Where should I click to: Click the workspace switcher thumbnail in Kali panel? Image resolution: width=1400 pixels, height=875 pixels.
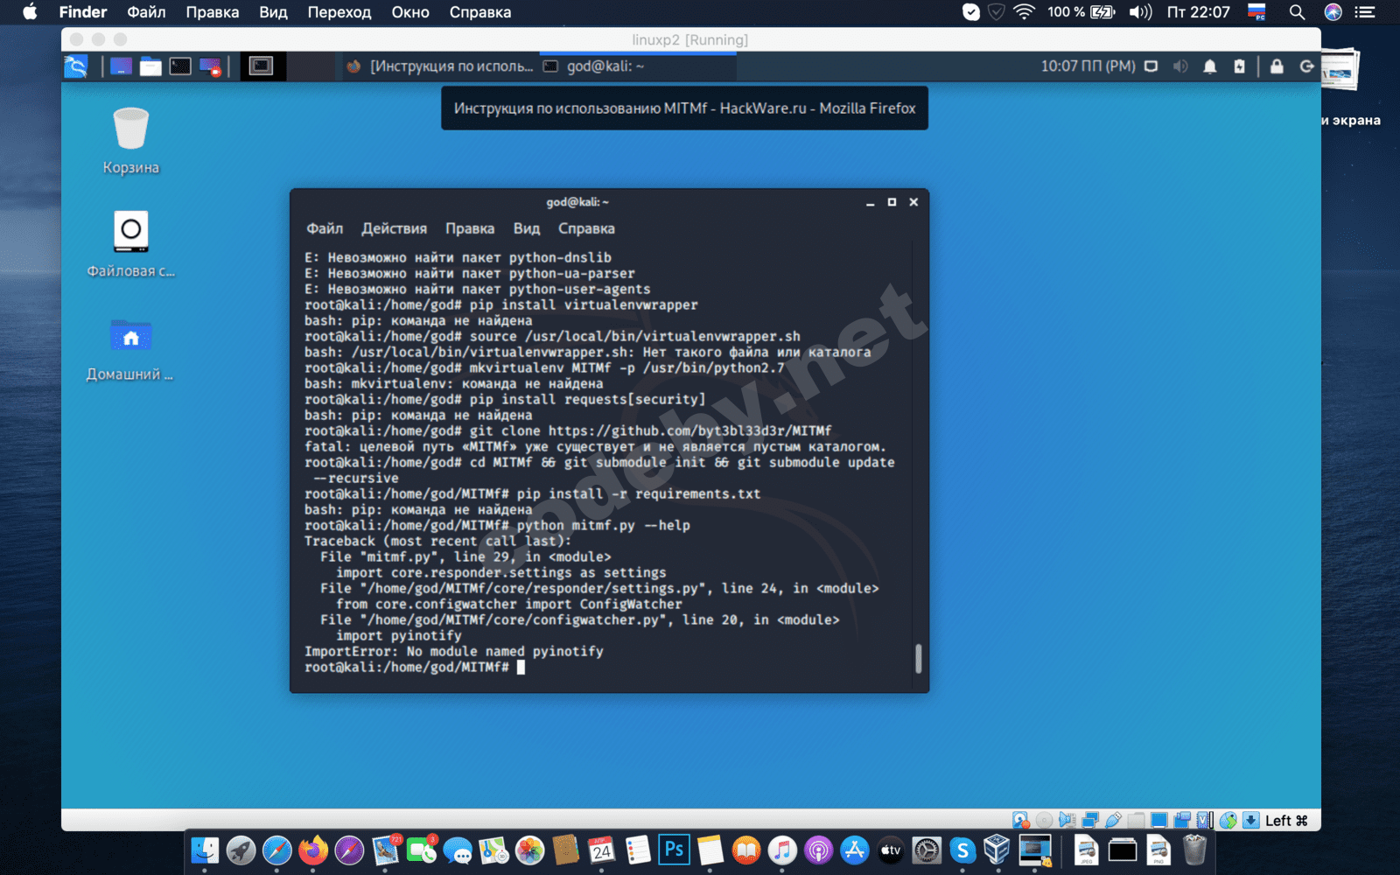(x=261, y=66)
